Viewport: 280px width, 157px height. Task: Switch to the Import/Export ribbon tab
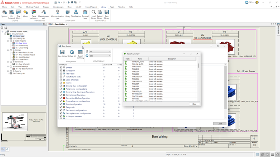[x=91, y=7]
